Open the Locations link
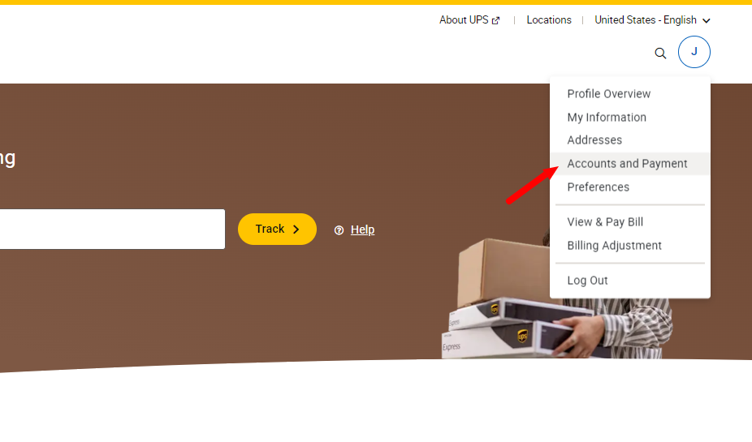 click(549, 20)
